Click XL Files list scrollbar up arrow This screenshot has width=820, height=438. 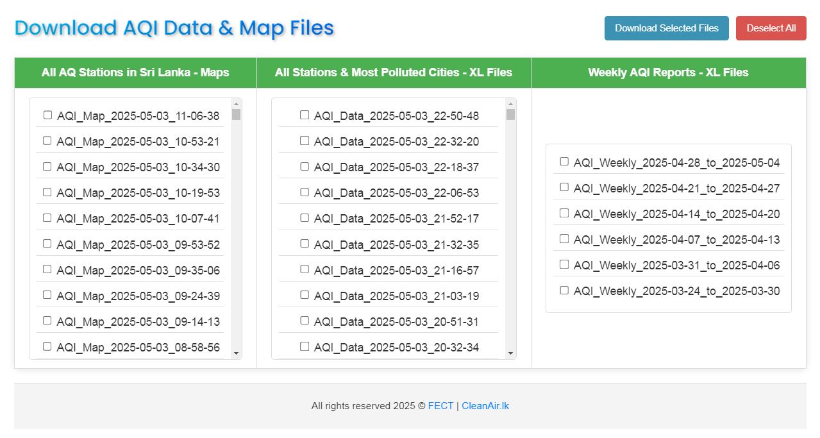click(510, 103)
